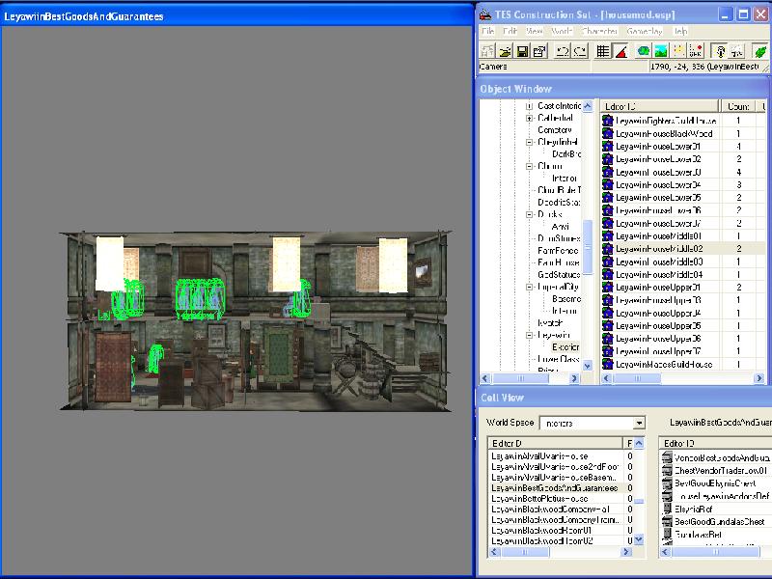The height and width of the screenshot is (579, 772).
Task: Click the object tree scroll-up arrow
Action: click(x=588, y=106)
